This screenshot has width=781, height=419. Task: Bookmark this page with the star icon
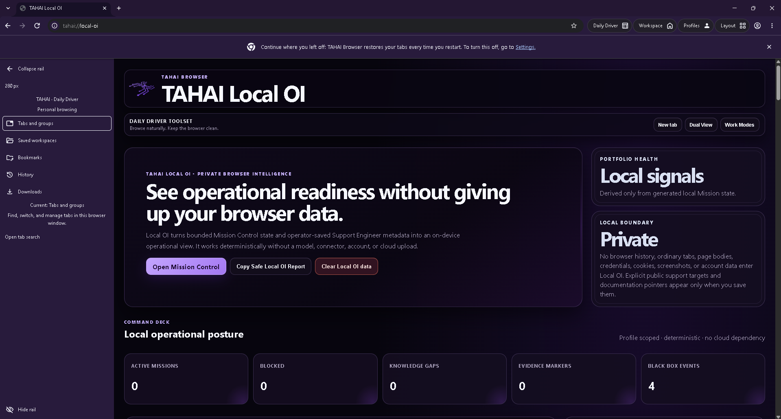pyautogui.click(x=574, y=26)
